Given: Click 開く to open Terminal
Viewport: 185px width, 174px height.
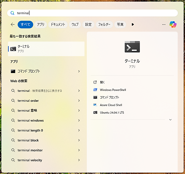Looking at the screenshot, I should pyautogui.click(x=102, y=82).
